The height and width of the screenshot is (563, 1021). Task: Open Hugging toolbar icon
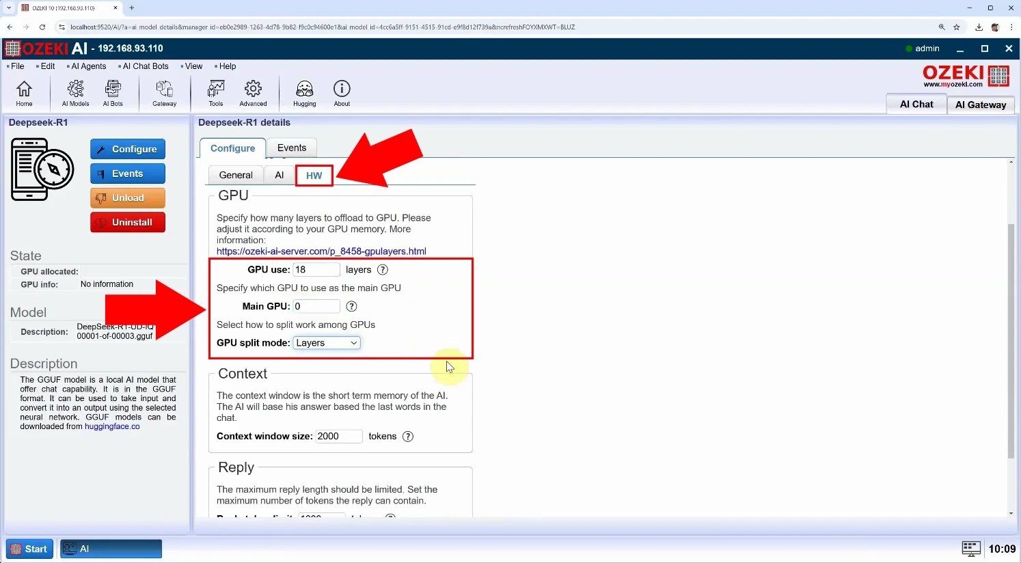(x=304, y=93)
